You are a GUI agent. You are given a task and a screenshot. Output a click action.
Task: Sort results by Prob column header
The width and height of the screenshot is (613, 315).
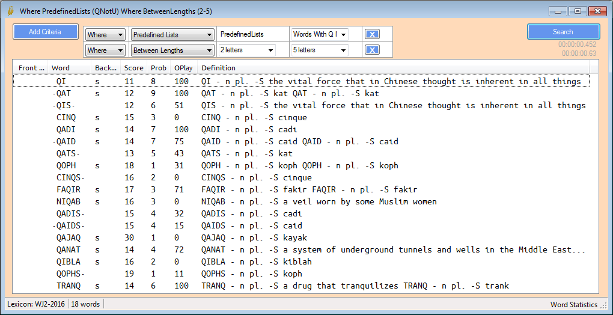point(159,68)
